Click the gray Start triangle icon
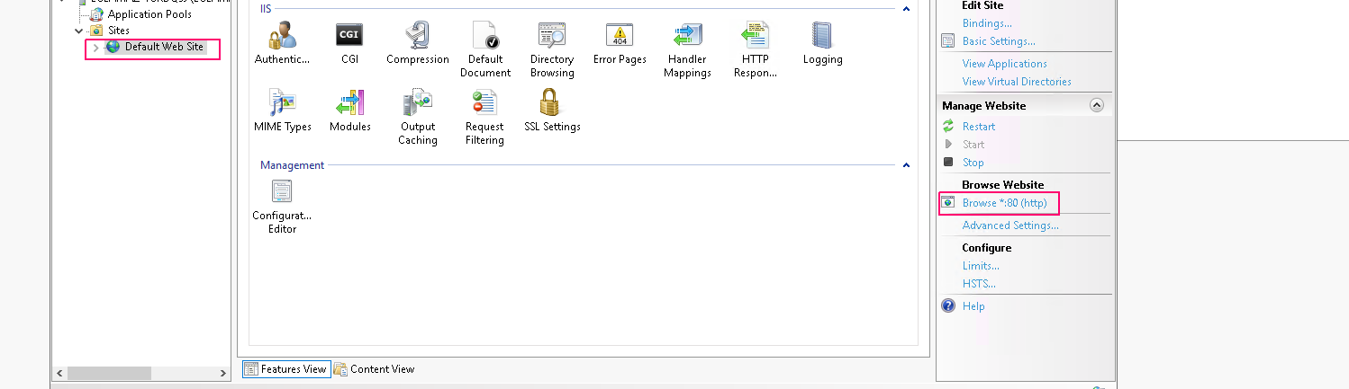The image size is (1349, 389). (x=948, y=144)
